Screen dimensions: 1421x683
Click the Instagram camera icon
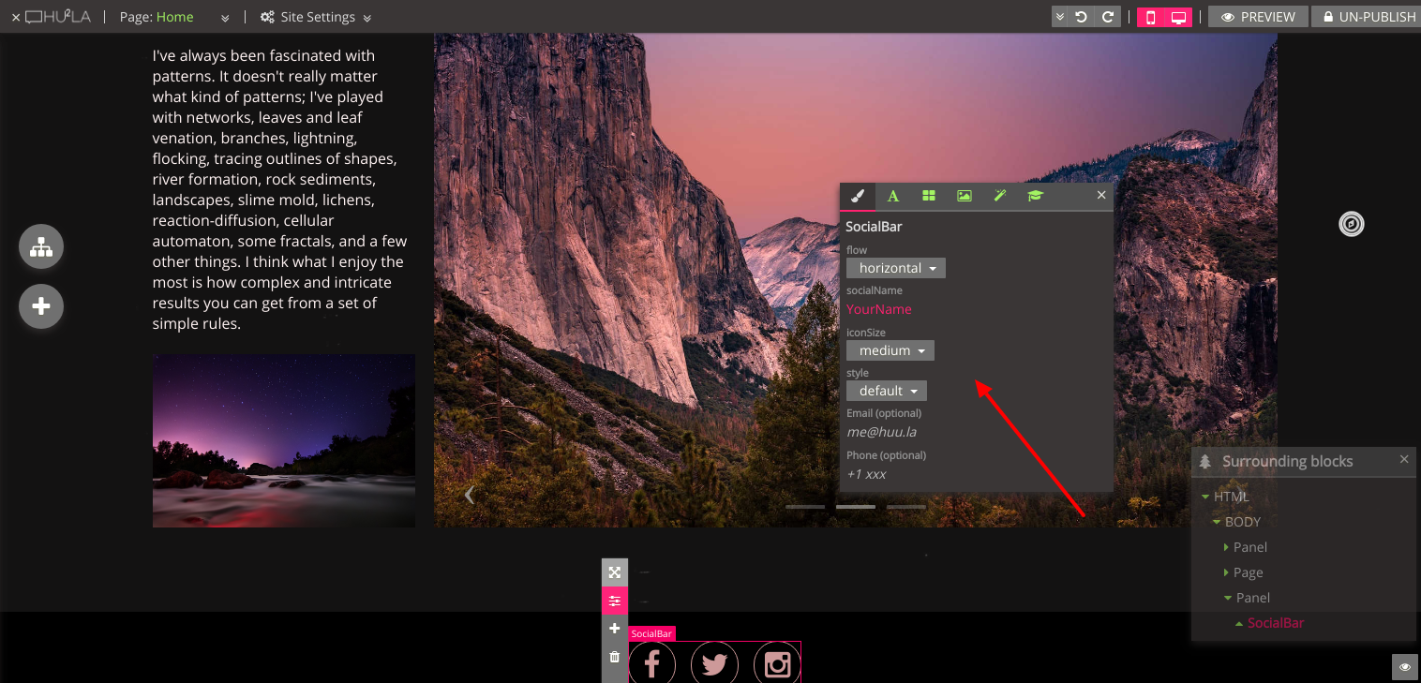pos(777,664)
